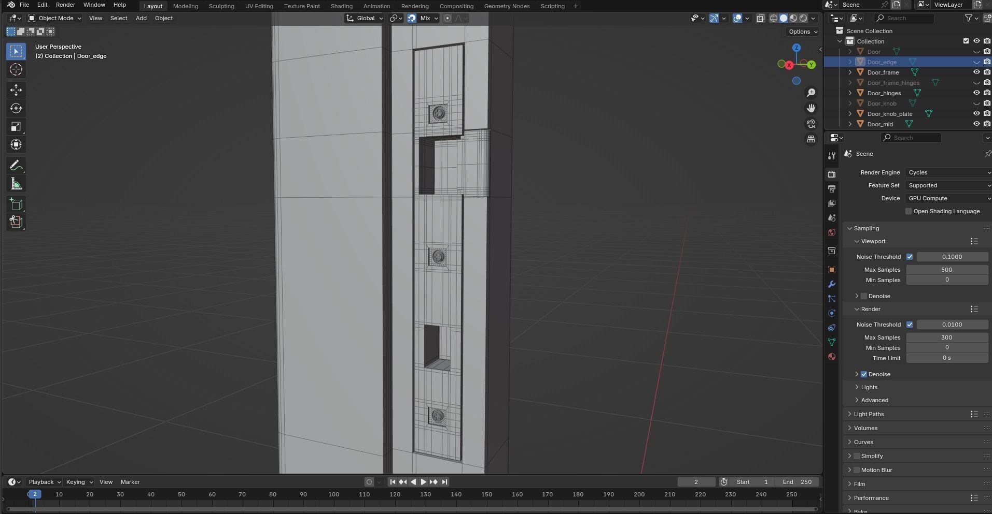Image resolution: width=992 pixels, height=514 pixels.
Task: Open the Output properties tab
Action: pyautogui.click(x=832, y=189)
